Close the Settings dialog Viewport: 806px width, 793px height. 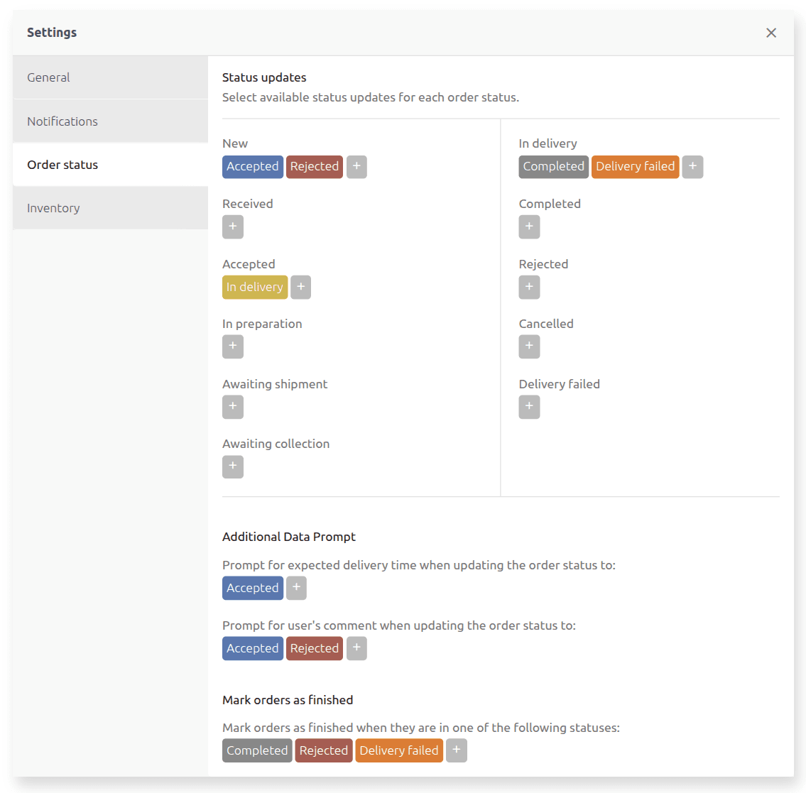coord(771,33)
